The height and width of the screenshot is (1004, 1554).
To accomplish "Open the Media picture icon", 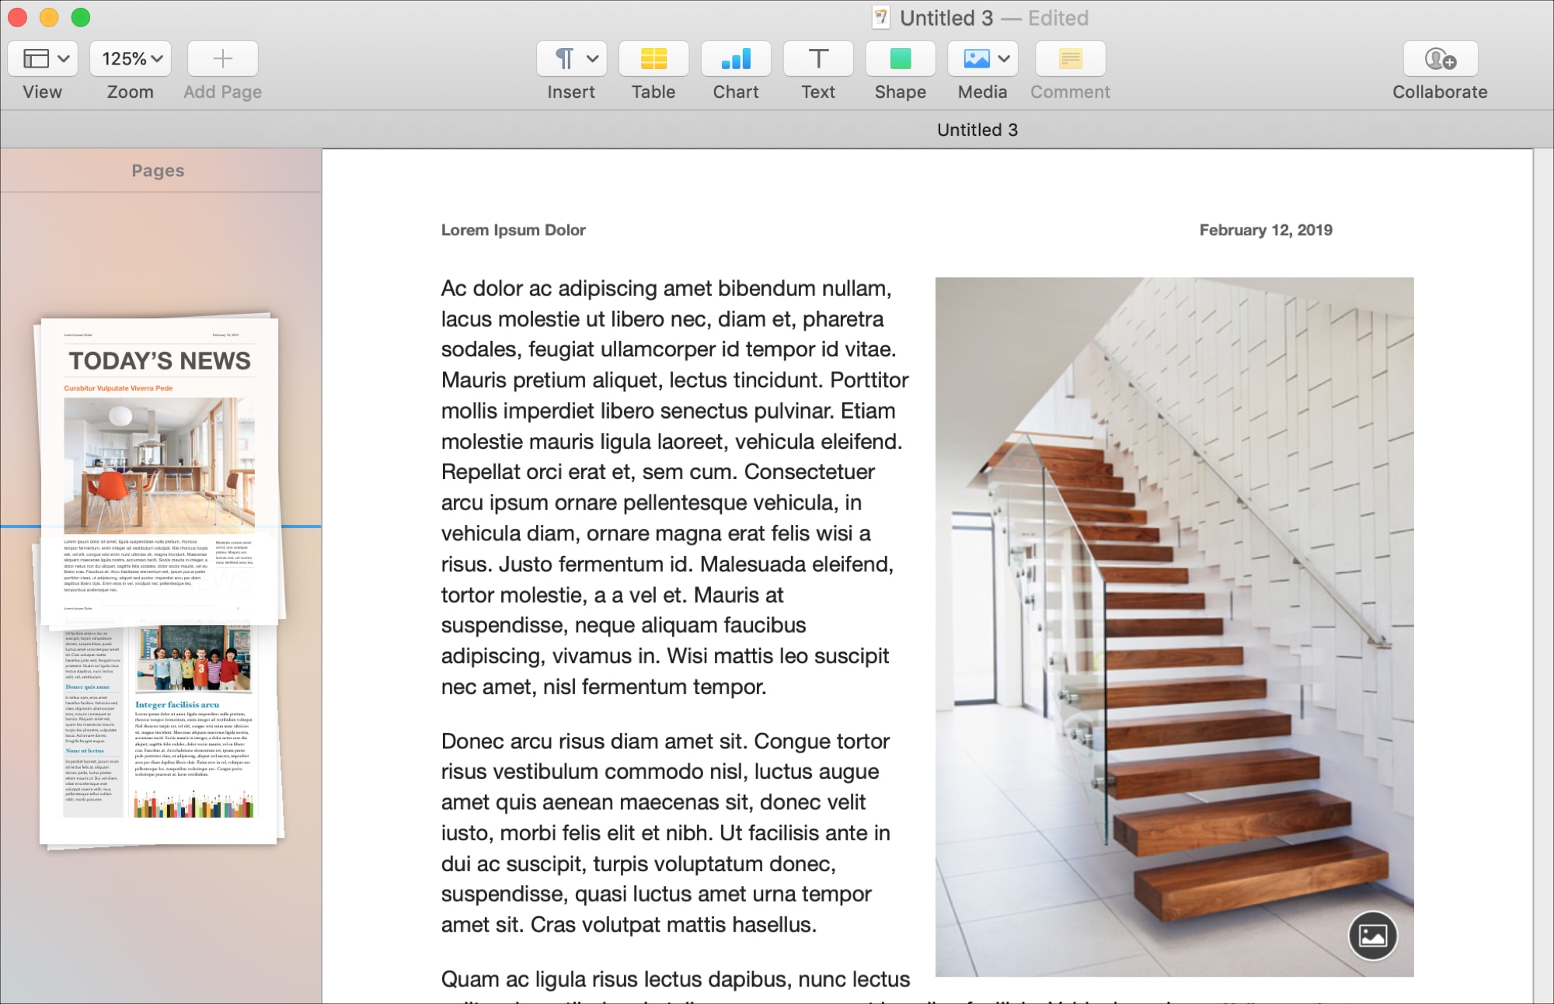I will (977, 59).
